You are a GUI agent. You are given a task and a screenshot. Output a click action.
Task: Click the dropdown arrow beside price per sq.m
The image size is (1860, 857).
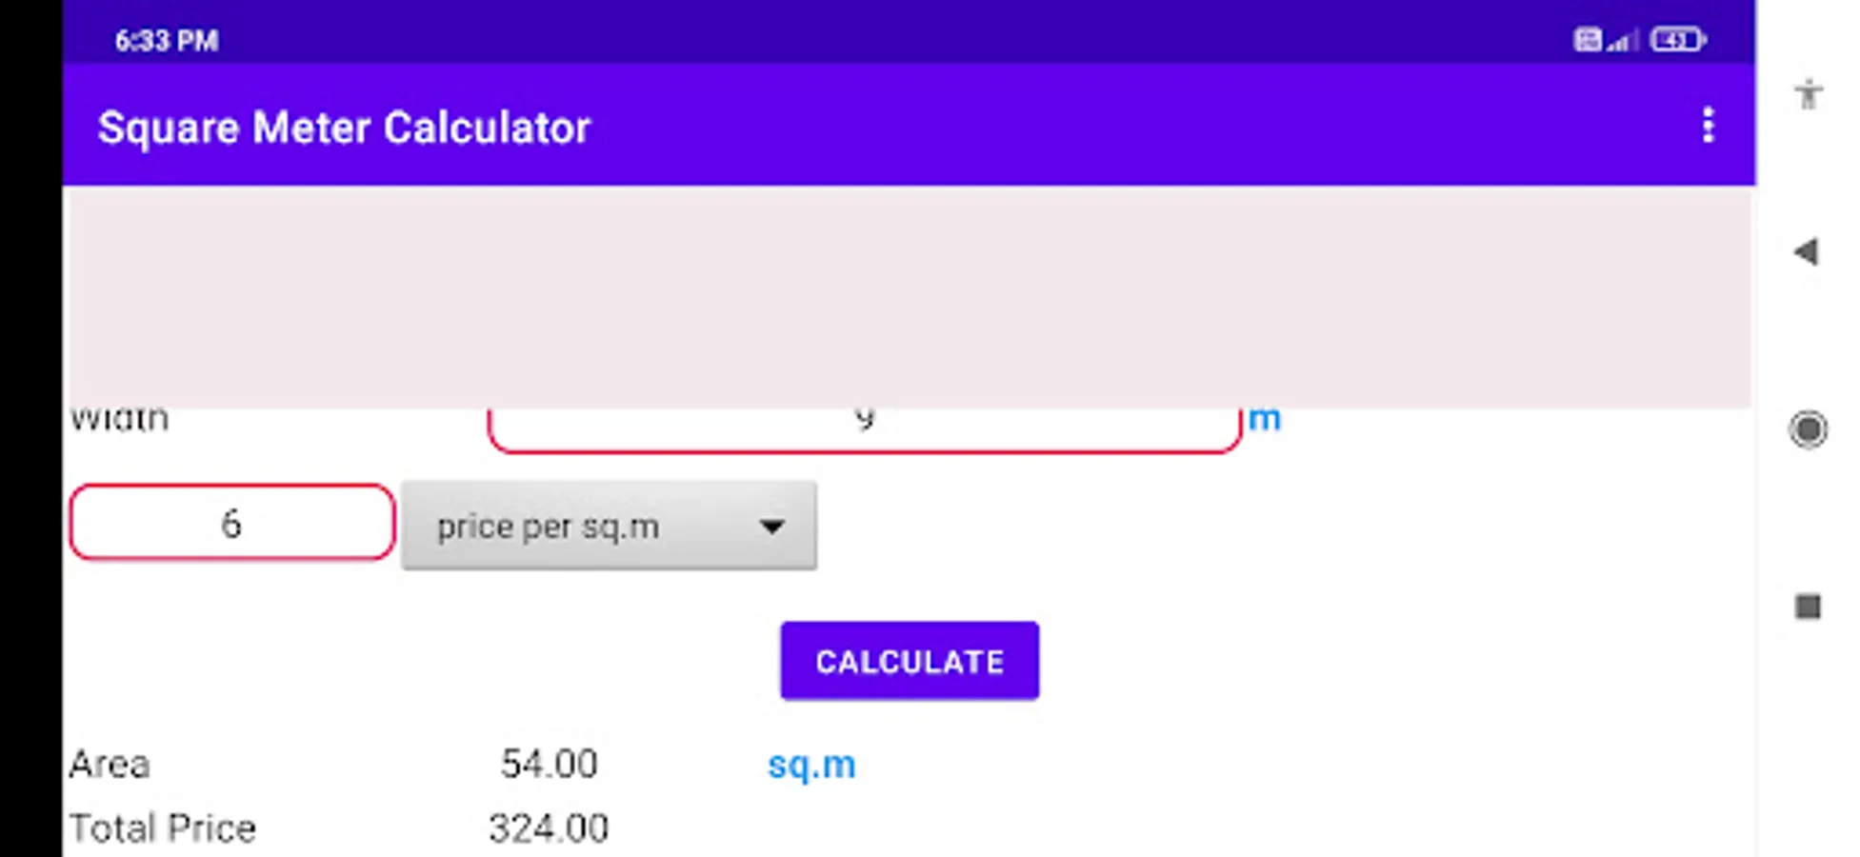(771, 526)
